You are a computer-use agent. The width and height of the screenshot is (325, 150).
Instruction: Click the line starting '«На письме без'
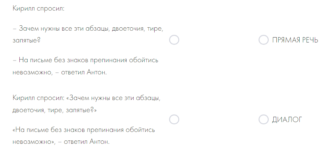click(x=84, y=130)
